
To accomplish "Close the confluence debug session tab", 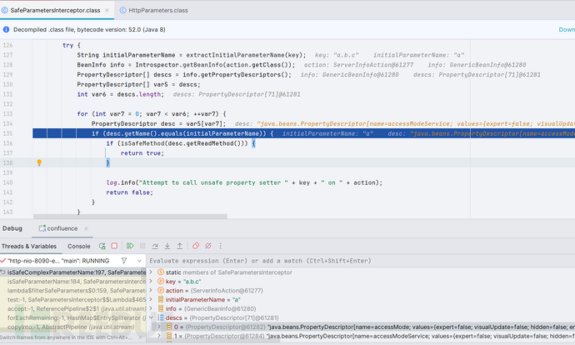I will point(86,228).
